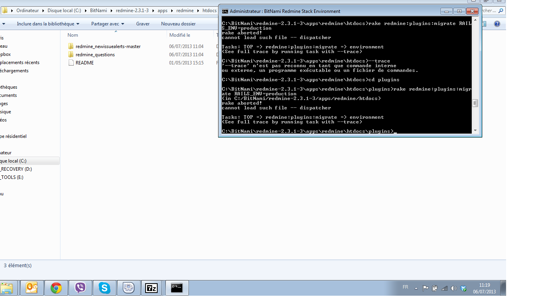533x300 pixels.
Task: Open Inclure dans la bibliothèque dropdown
Action: pyautogui.click(x=48, y=24)
